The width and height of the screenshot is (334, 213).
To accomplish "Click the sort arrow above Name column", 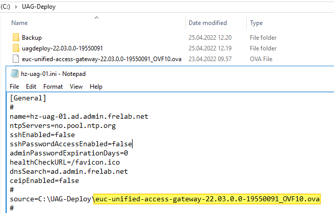I will [x=96, y=18].
